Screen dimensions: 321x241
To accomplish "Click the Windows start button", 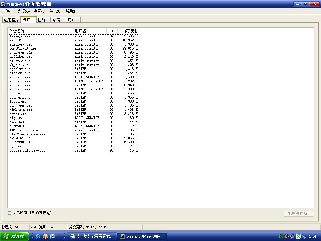I will click(x=14, y=236).
